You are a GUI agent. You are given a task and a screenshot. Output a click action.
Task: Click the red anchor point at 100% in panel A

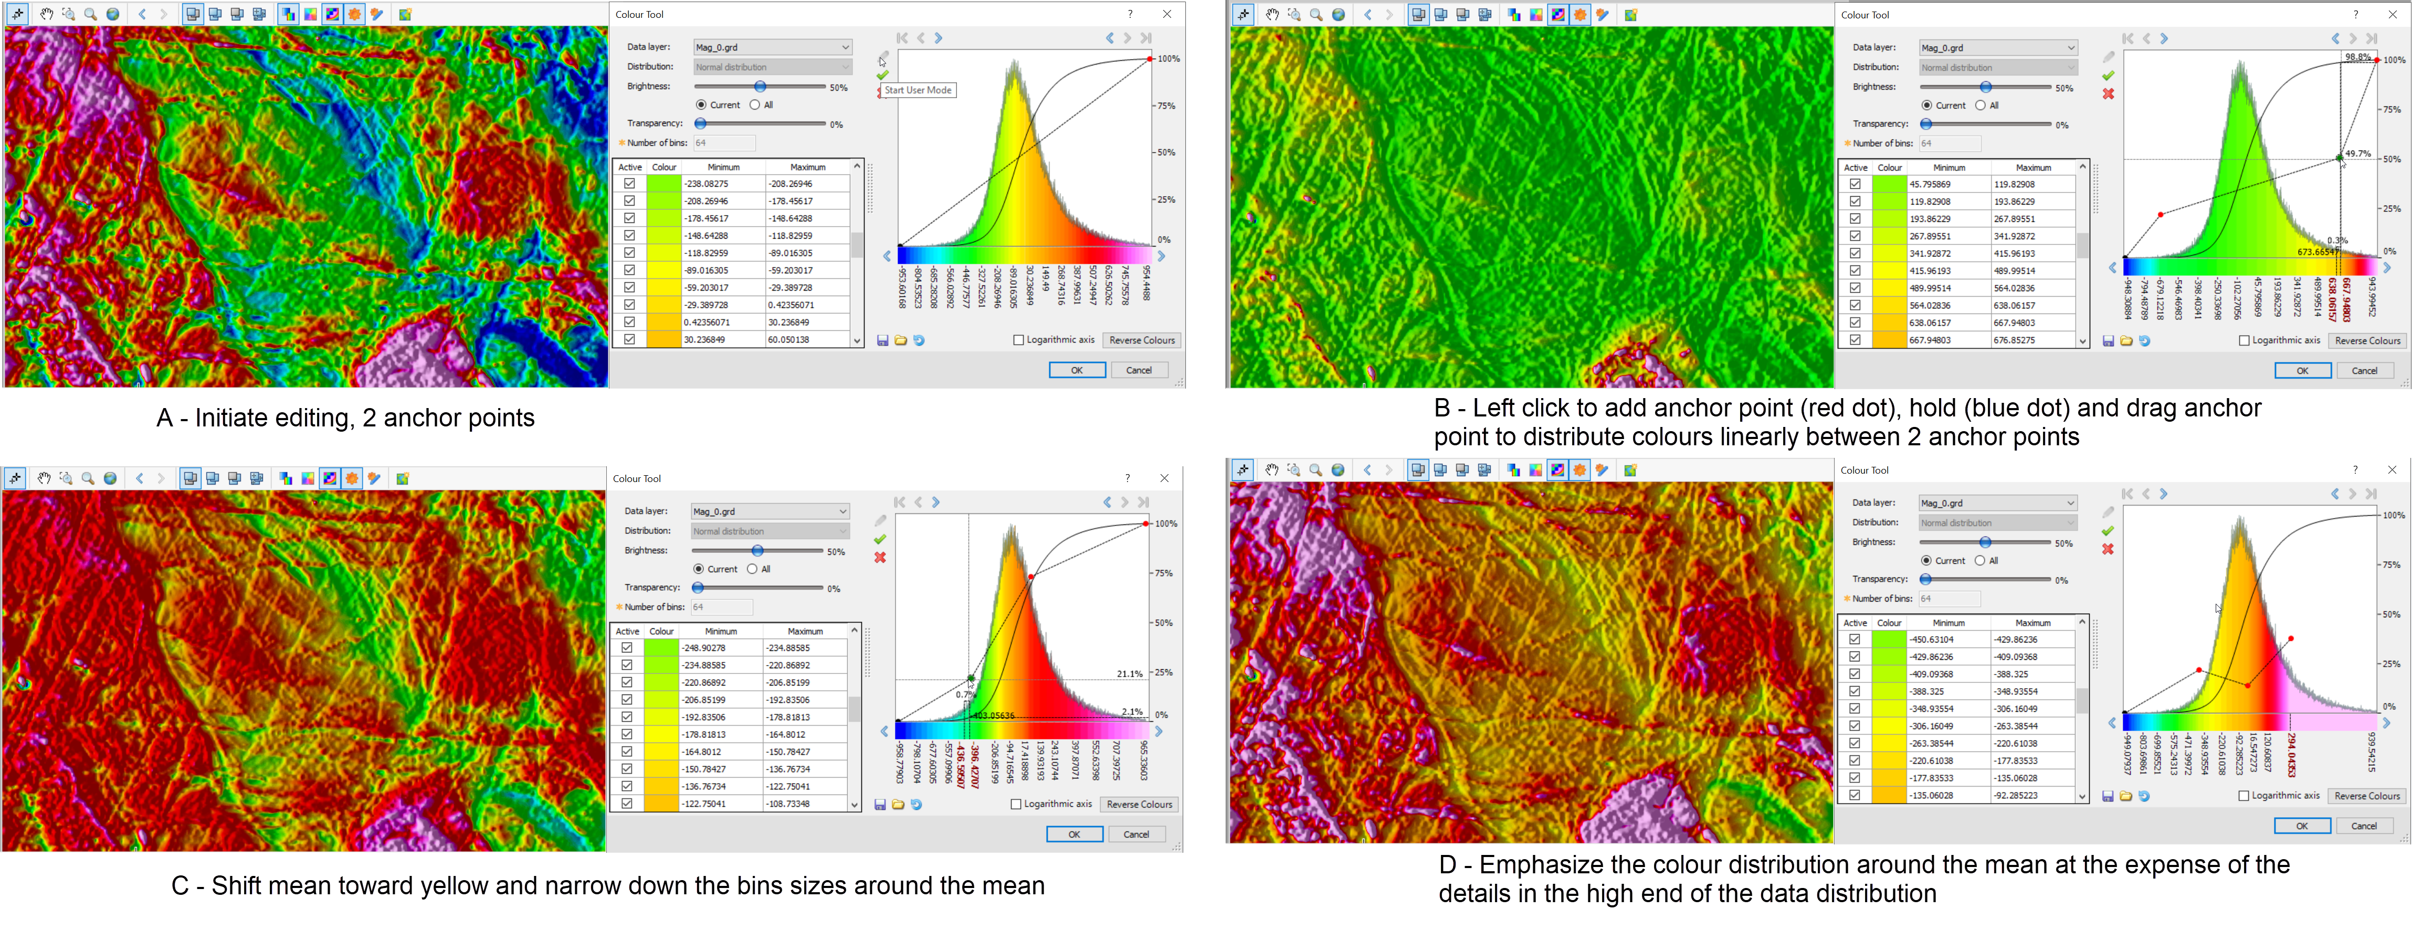tap(1151, 59)
